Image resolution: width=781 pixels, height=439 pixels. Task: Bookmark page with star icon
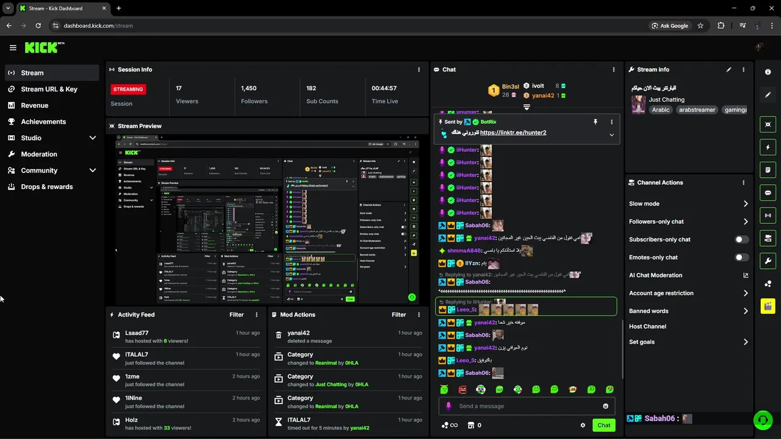tap(700, 26)
